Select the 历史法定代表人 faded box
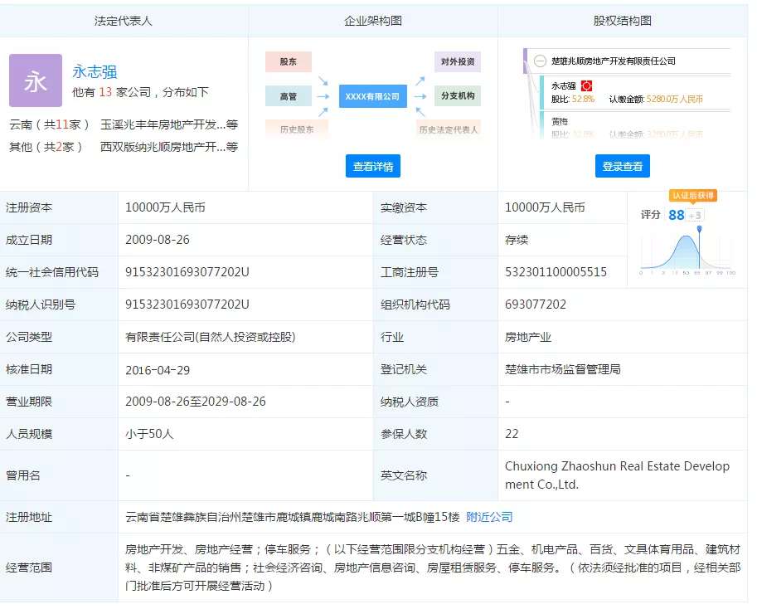This screenshot has height=609, width=757. [449, 129]
